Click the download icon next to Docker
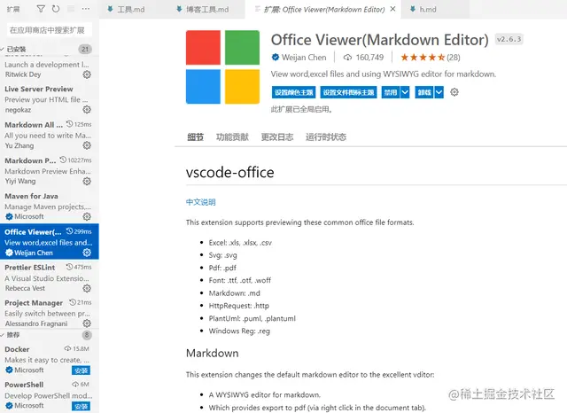 (67, 348)
